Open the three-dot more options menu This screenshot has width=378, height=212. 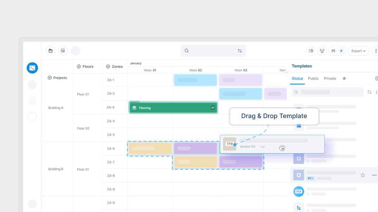coord(375,51)
